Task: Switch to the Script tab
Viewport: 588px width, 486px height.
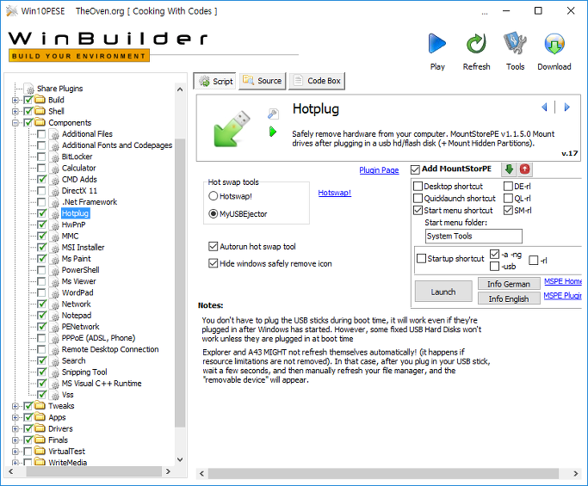Action: pyautogui.click(x=215, y=81)
